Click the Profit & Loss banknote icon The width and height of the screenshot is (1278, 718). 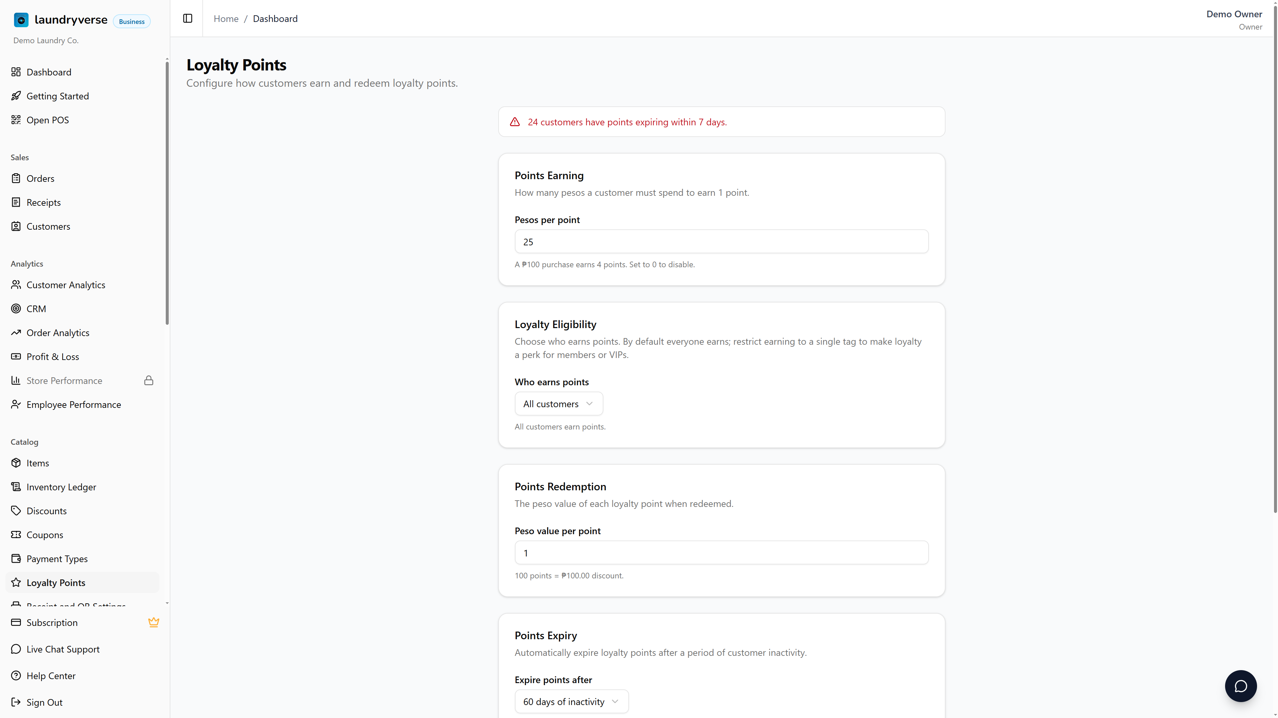[x=16, y=356]
